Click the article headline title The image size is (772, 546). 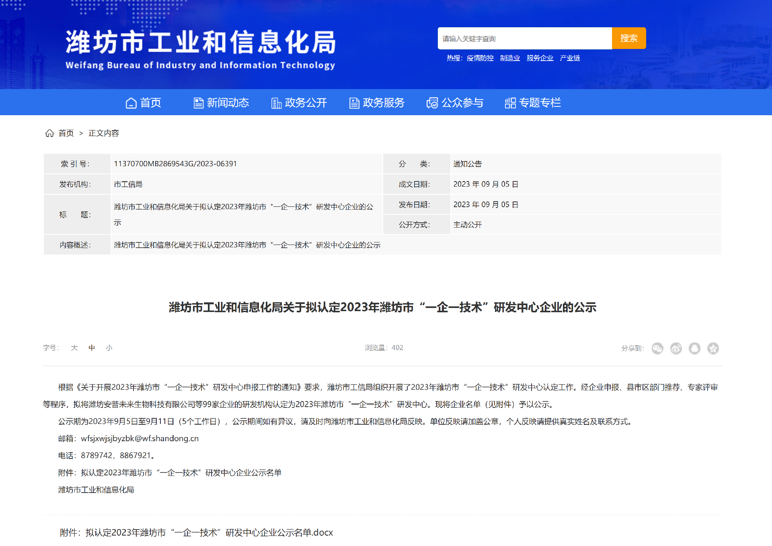[382, 307]
